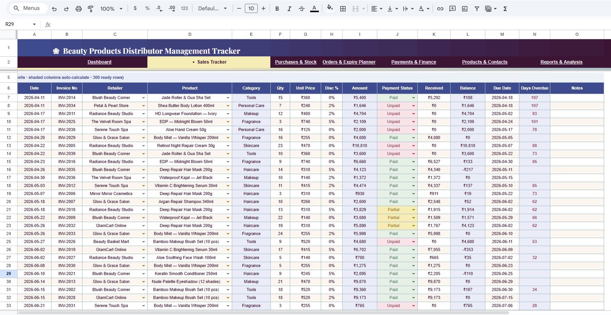Image resolution: width=611 pixels, height=315 pixels.
Task: Open Payment Status dropdown for INV-2018 Partial
Action: (413, 210)
